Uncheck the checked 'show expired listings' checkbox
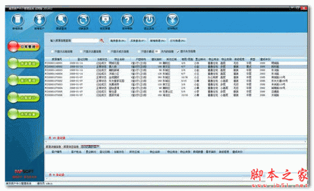The height and width of the screenshot is (191, 314). click(x=178, y=52)
